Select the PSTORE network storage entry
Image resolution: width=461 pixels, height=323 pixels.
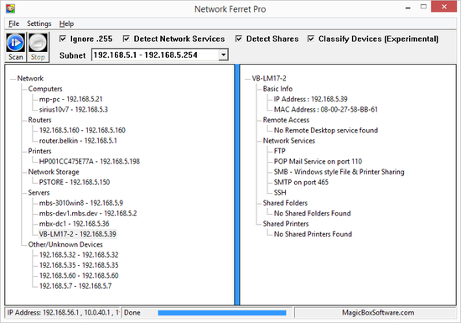(x=75, y=182)
